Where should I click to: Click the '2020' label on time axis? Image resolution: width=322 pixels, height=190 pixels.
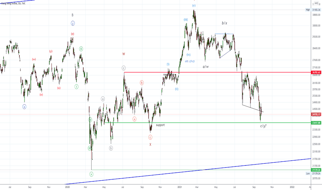[67, 187]
